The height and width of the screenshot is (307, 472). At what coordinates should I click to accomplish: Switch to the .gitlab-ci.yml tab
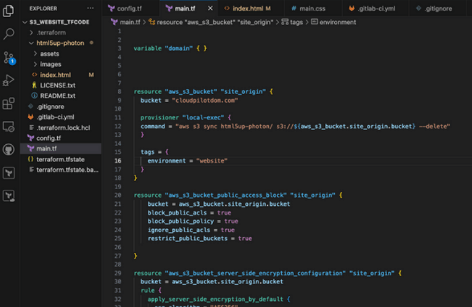(x=375, y=9)
